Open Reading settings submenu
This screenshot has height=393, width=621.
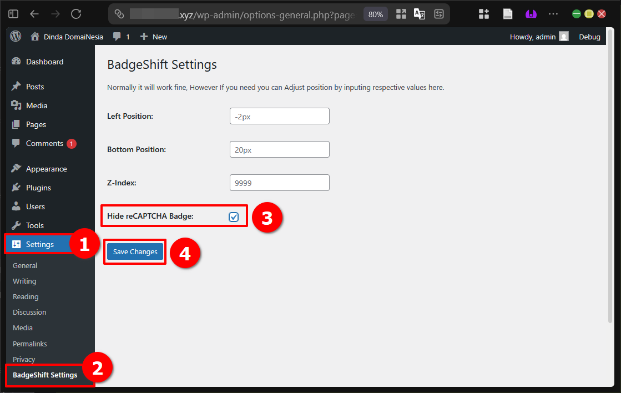tap(26, 297)
